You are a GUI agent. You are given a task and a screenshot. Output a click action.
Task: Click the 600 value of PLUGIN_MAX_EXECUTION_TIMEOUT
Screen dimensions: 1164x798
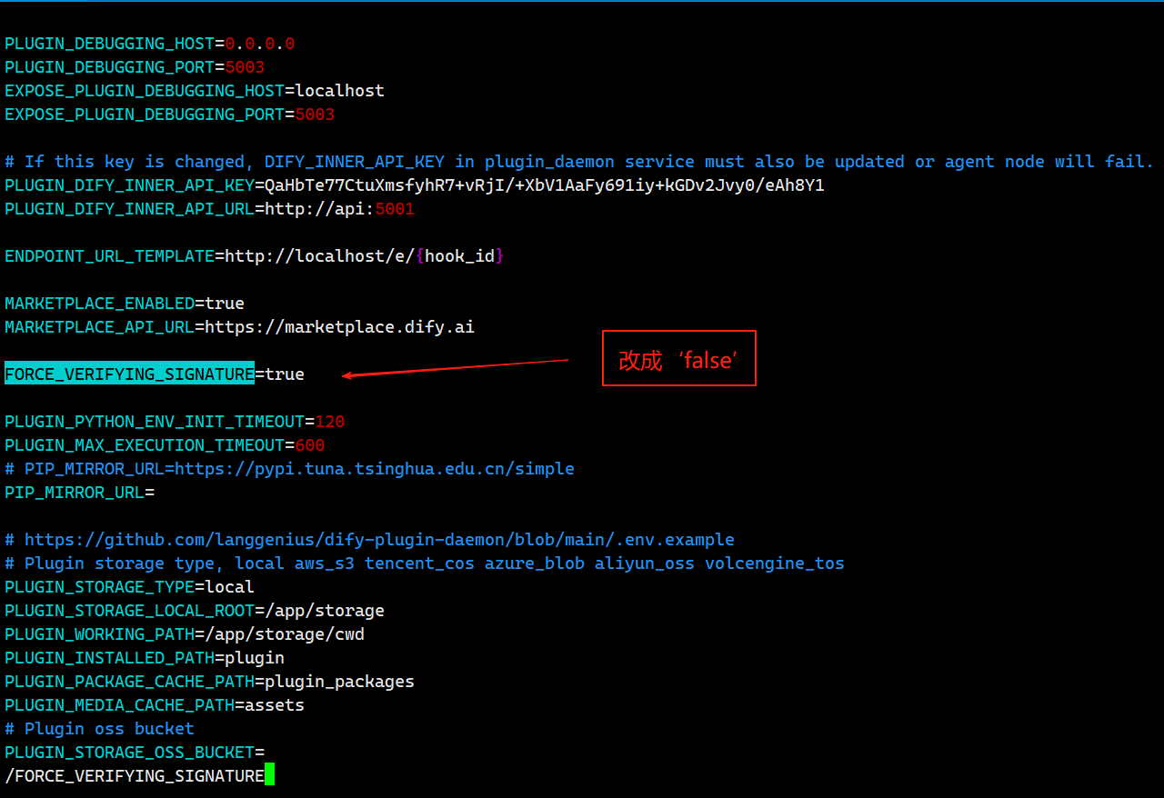[309, 444]
